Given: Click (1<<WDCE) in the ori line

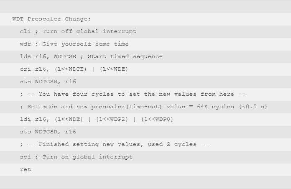Looking at the screenshot, I should tap(71, 69).
